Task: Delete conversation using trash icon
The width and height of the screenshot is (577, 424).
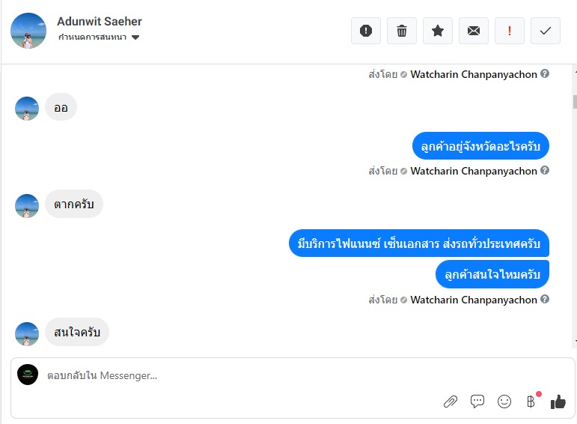Action: 402,31
